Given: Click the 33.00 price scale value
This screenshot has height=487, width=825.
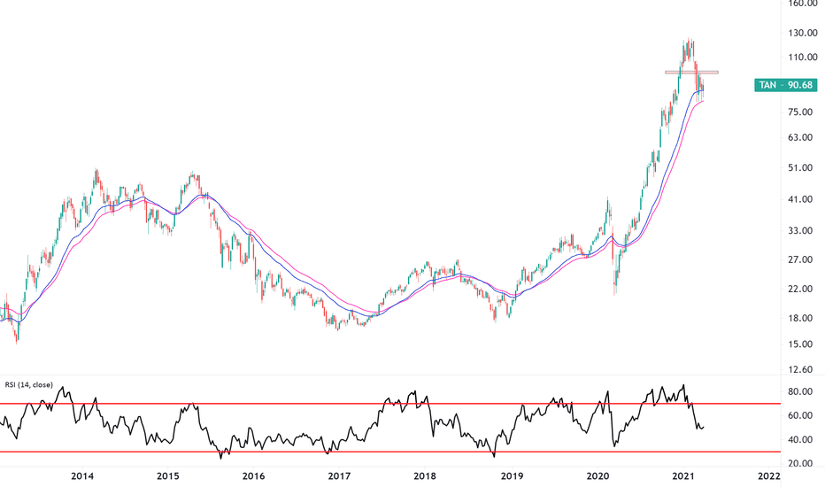Looking at the screenshot, I should pyautogui.click(x=800, y=230).
